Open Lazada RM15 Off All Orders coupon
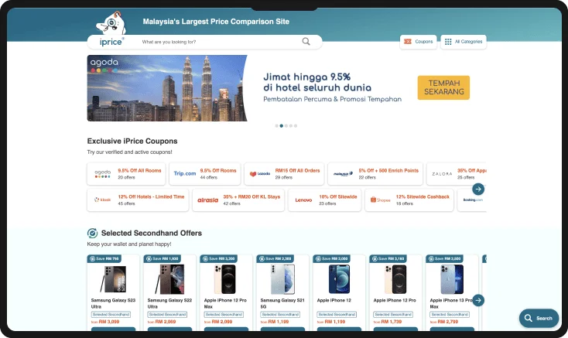568x338 pixels. 284,174
